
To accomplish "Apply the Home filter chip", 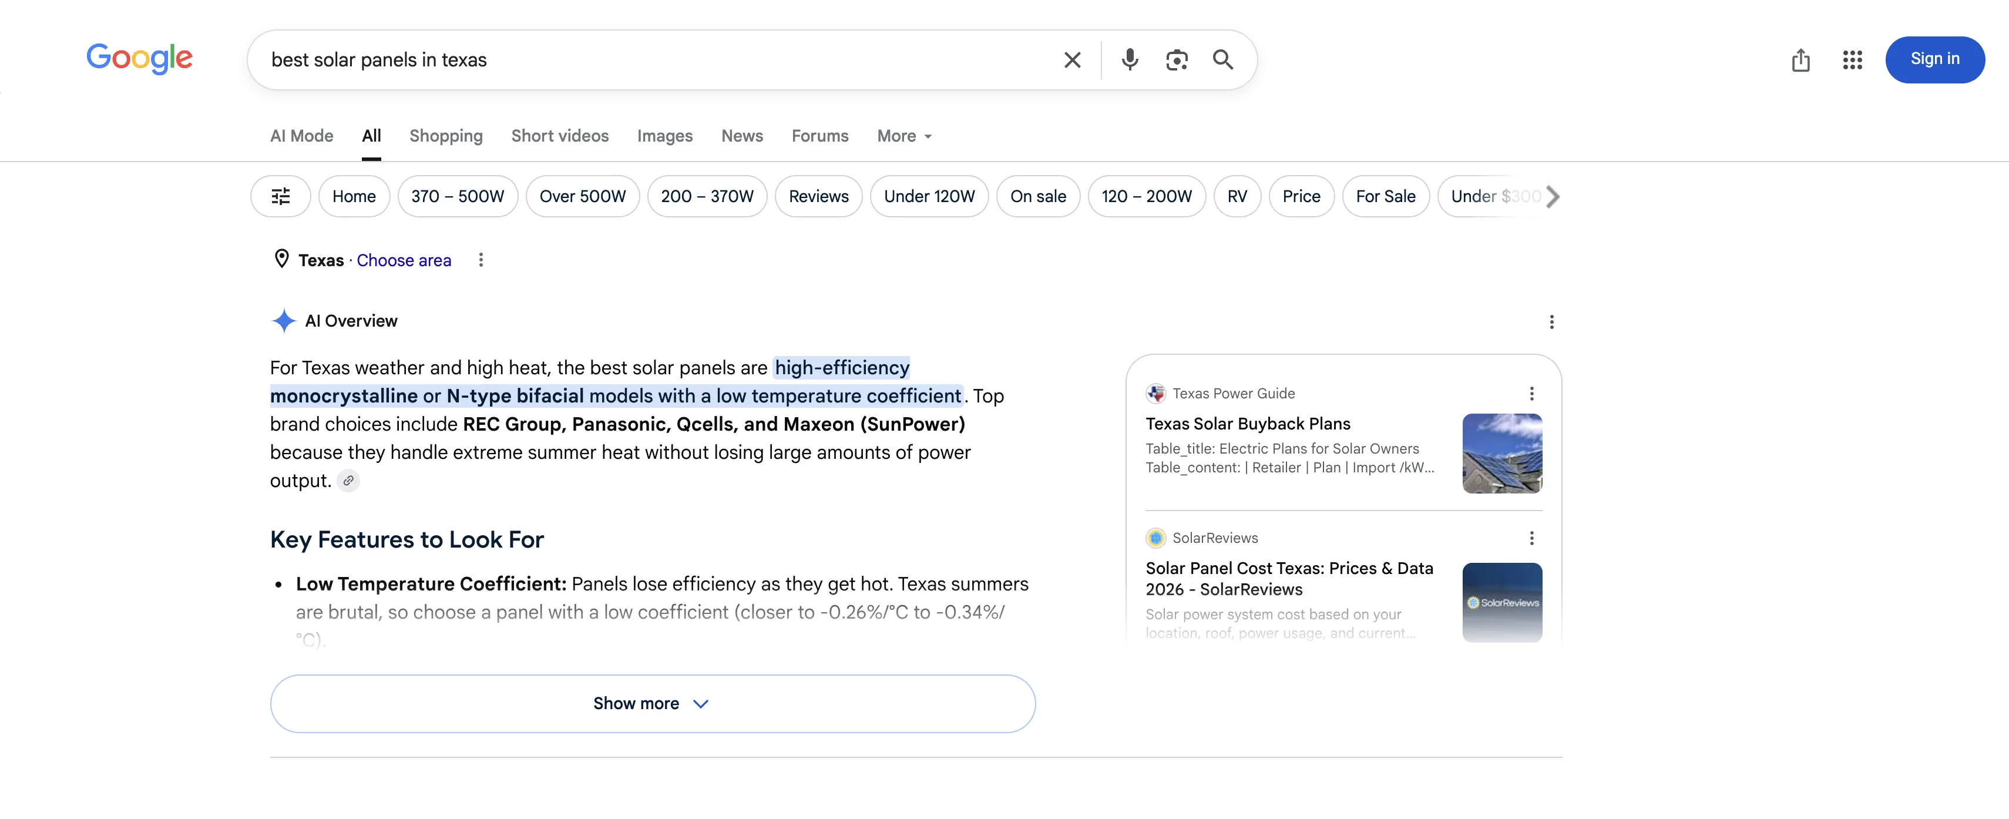I will pyautogui.click(x=354, y=197).
